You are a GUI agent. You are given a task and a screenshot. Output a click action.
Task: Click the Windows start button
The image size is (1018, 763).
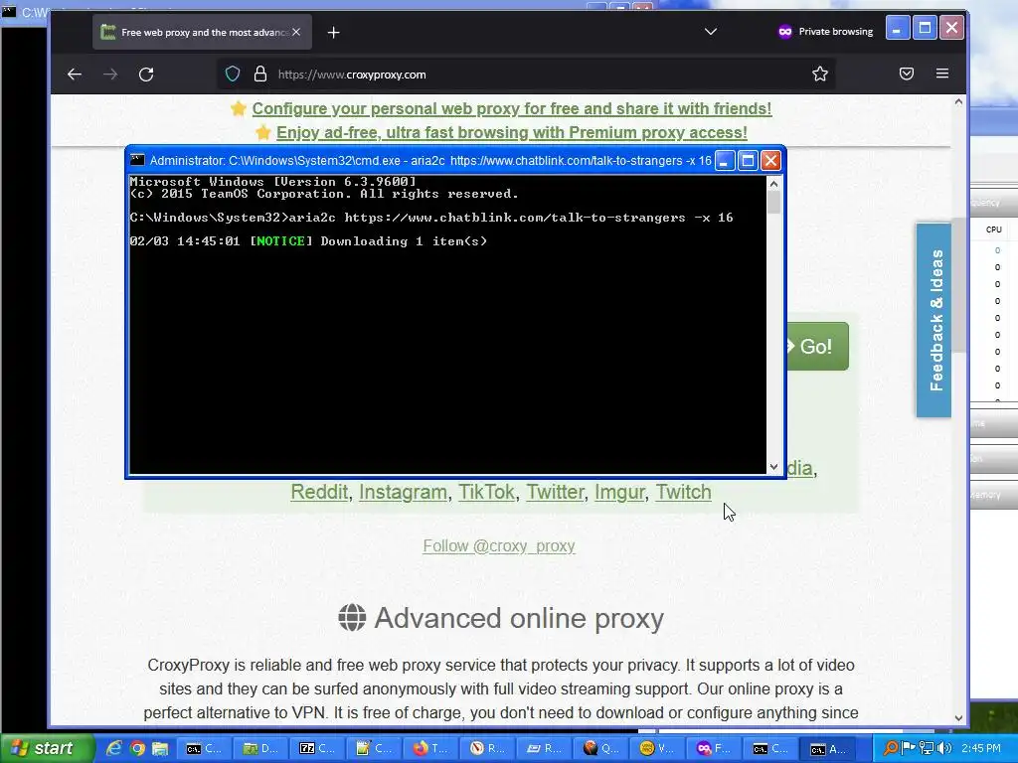(48, 748)
